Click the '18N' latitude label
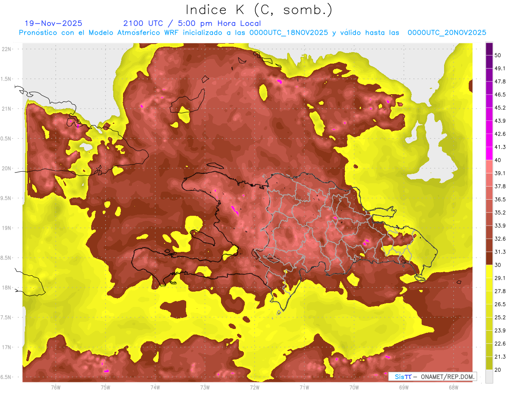The height and width of the screenshot is (393, 509). (6, 287)
